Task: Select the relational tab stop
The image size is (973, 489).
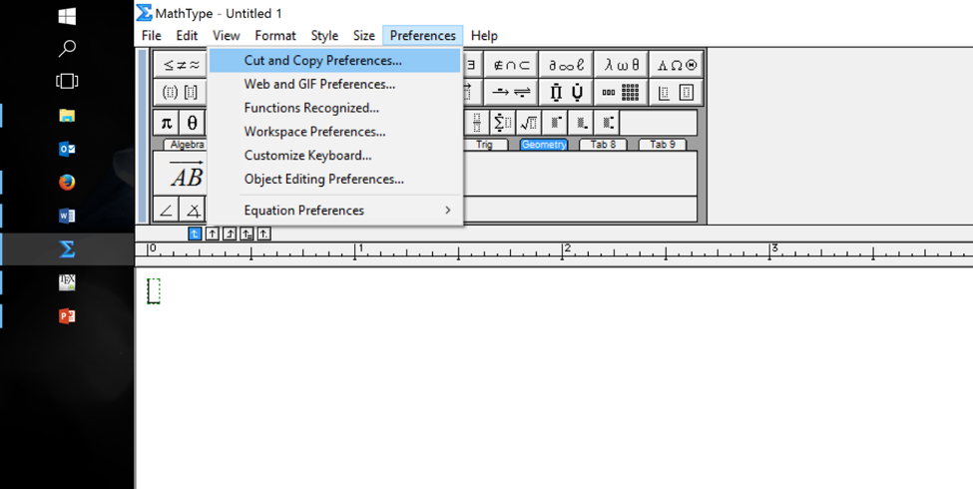Action: 246,234
